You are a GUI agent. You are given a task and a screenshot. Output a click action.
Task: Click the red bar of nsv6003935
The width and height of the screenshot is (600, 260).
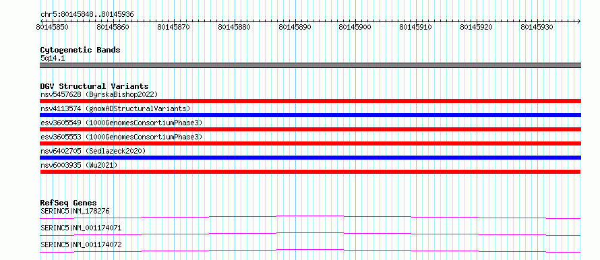point(310,172)
